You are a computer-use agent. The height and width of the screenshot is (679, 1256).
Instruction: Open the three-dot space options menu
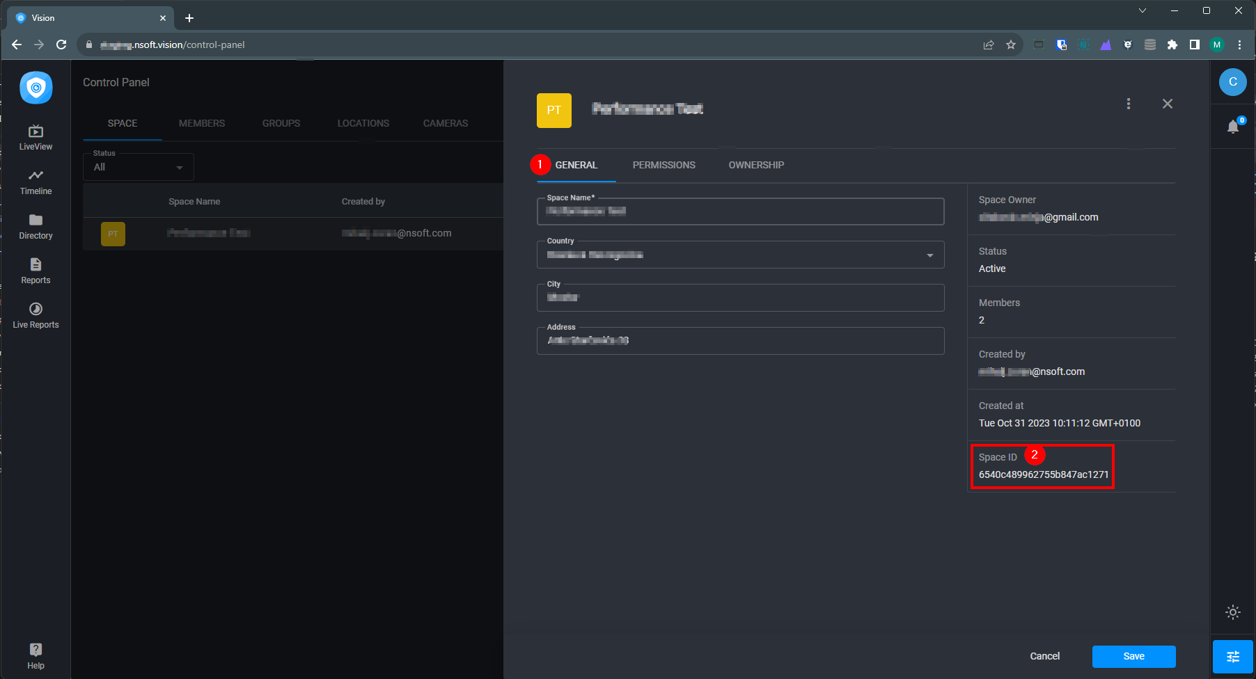pyautogui.click(x=1129, y=104)
